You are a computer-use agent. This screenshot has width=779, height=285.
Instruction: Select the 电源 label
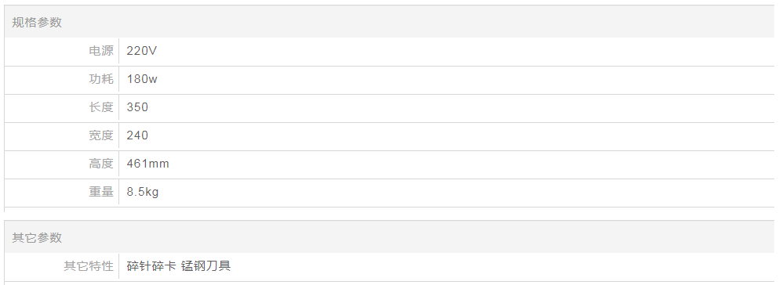pyautogui.click(x=101, y=51)
